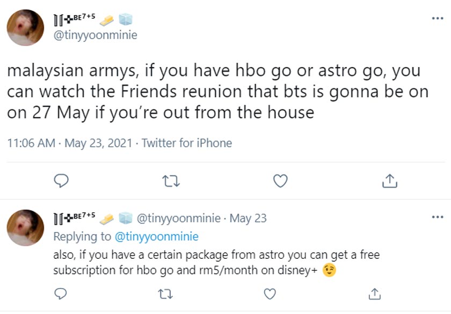
Task: Click the avatar beside the follow-up tweet
Action: 25,228
